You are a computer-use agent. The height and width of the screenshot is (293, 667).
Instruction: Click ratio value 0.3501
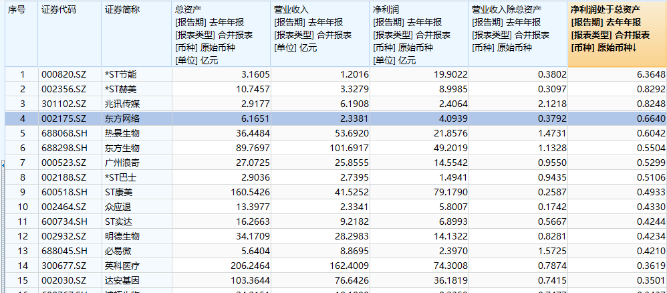(651, 280)
